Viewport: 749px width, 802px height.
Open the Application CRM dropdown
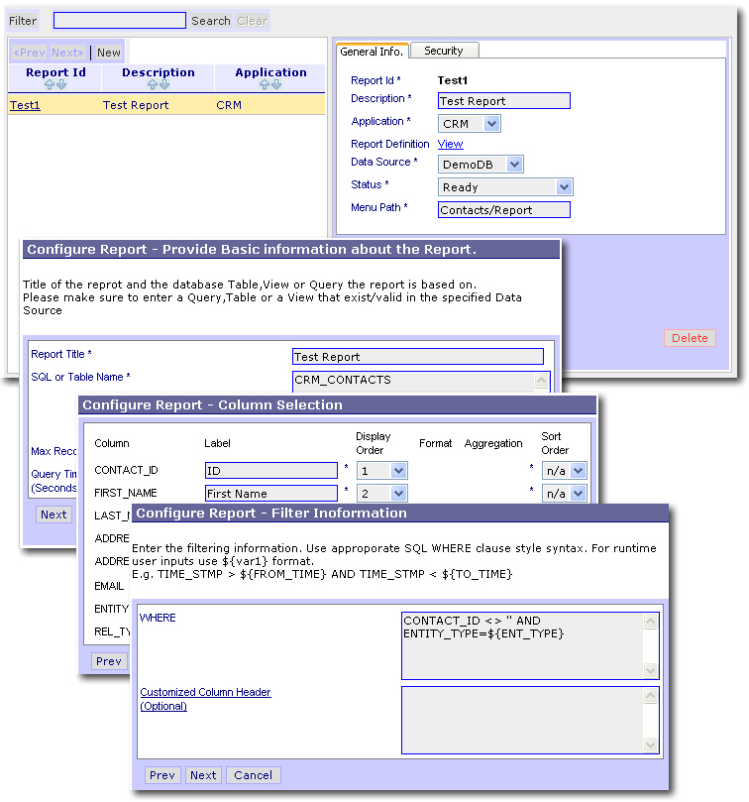pyautogui.click(x=491, y=124)
